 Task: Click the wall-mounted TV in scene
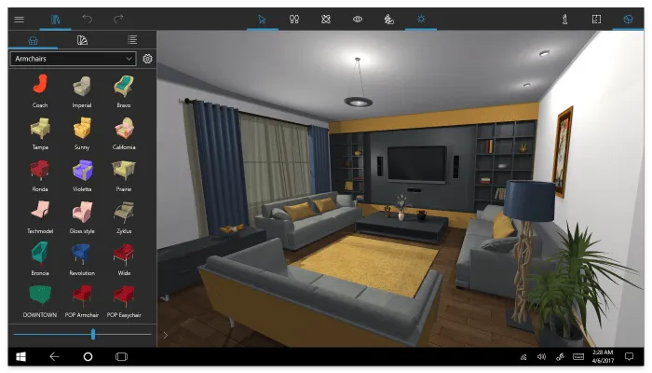416,164
